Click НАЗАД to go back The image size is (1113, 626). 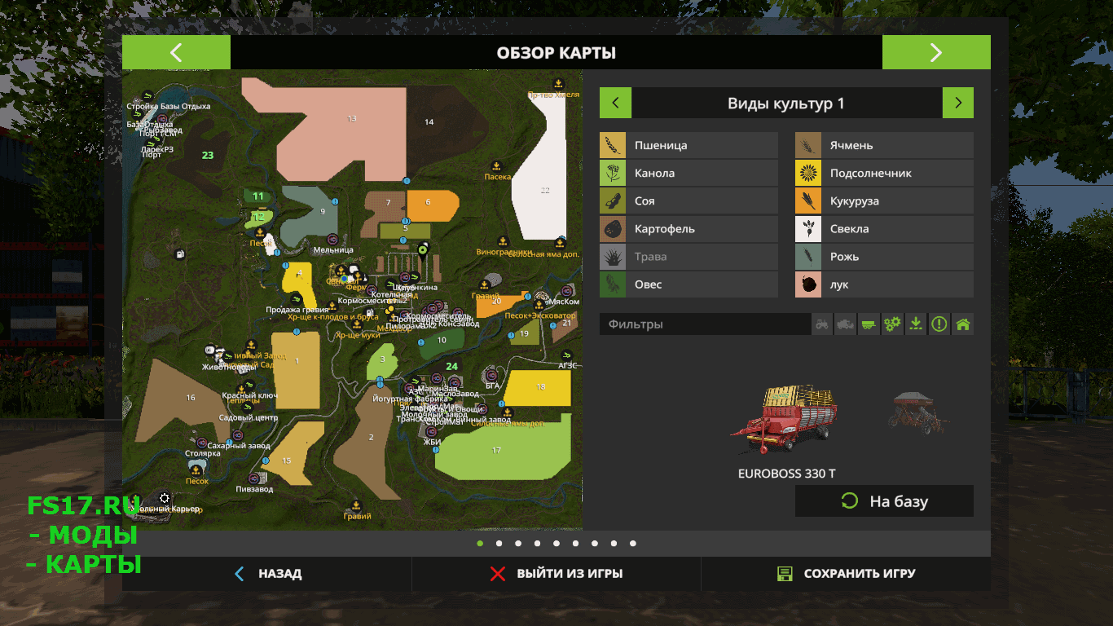tap(267, 574)
